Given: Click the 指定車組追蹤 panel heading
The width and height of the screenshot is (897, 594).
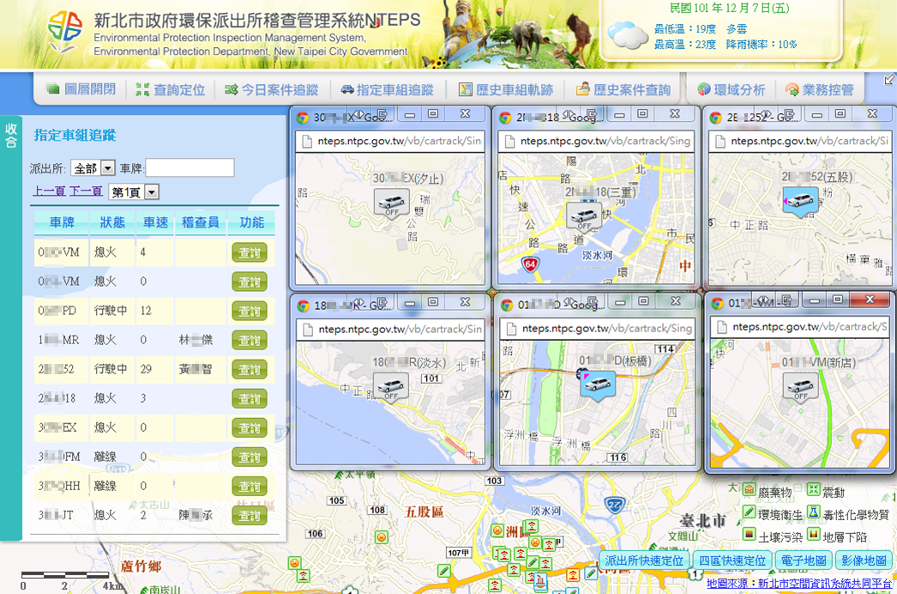Looking at the screenshot, I should pos(75,135).
